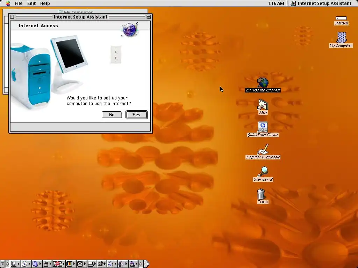Viewport: 358px width, 268px height.
Task: Open the Monitor color depth strip module
Action: pos(71,264)
